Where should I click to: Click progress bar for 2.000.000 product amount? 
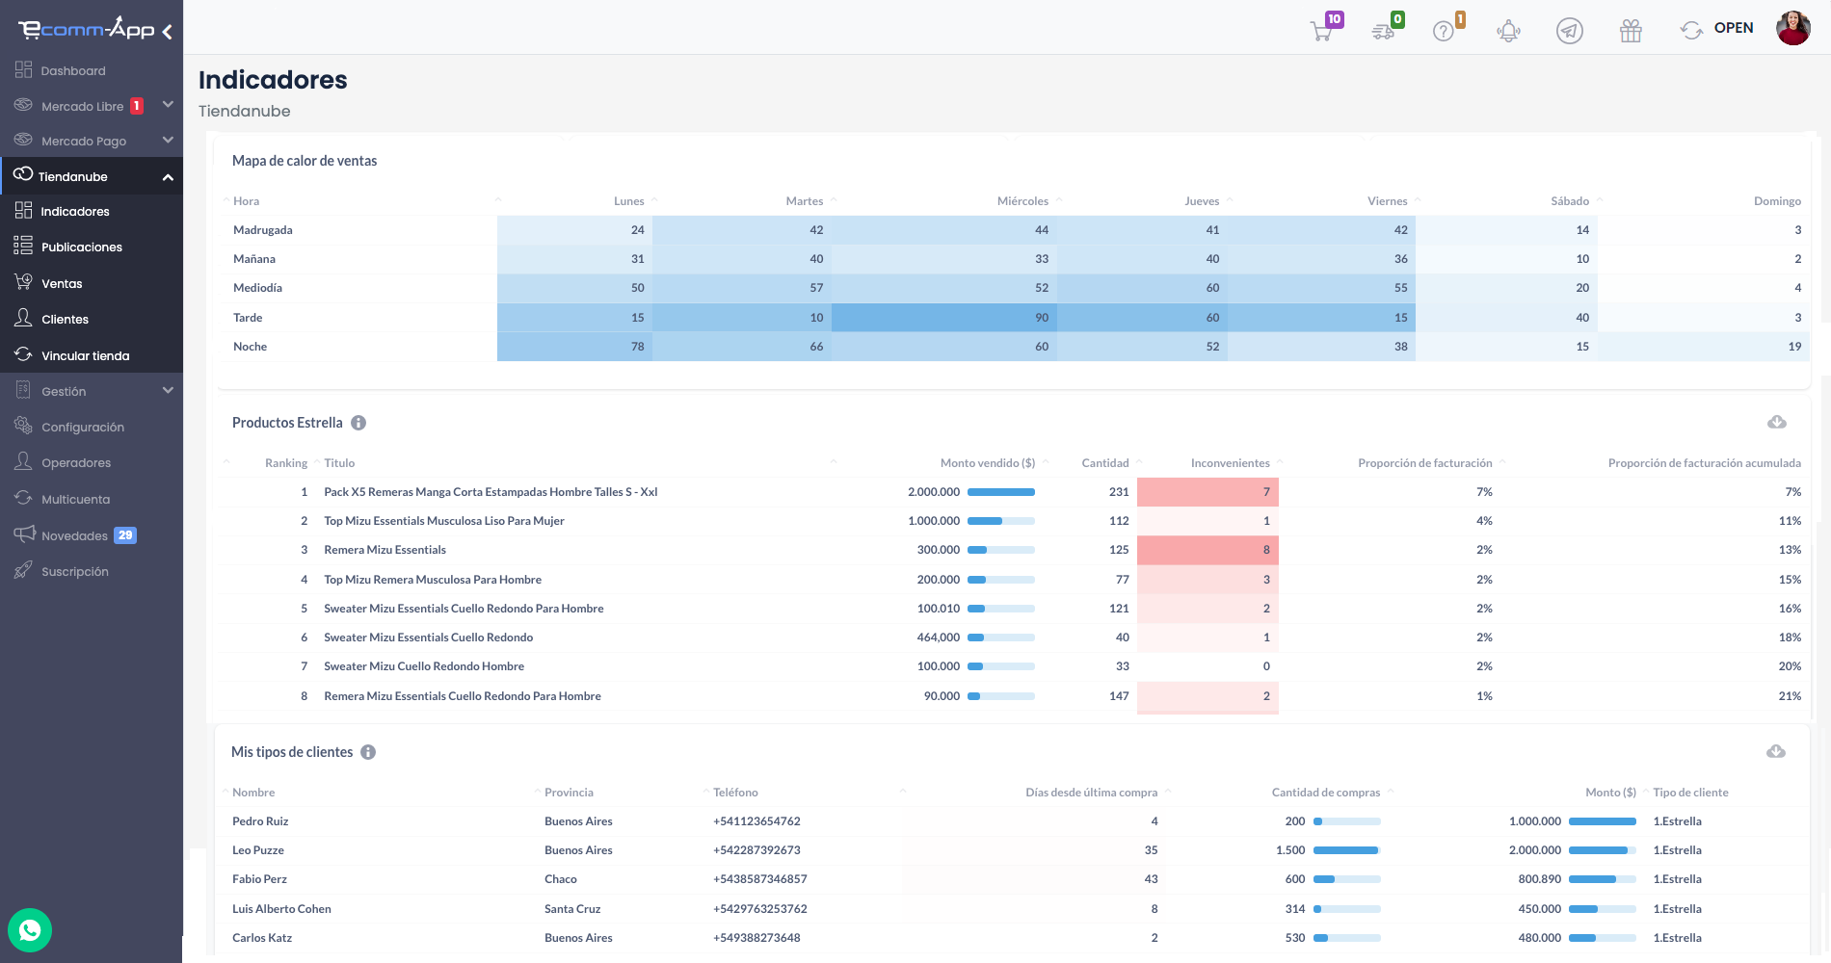pyautogui.click(x=1001, y=492)
